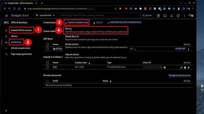This screenshot has width=204, height=114.
Task: Collapse the sidebar with bottom arrow icon
Action: pyautogui.click(x=6, y=111)
